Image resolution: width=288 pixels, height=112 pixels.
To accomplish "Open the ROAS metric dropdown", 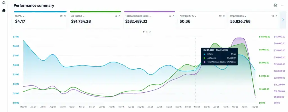I will coord(19,16).
